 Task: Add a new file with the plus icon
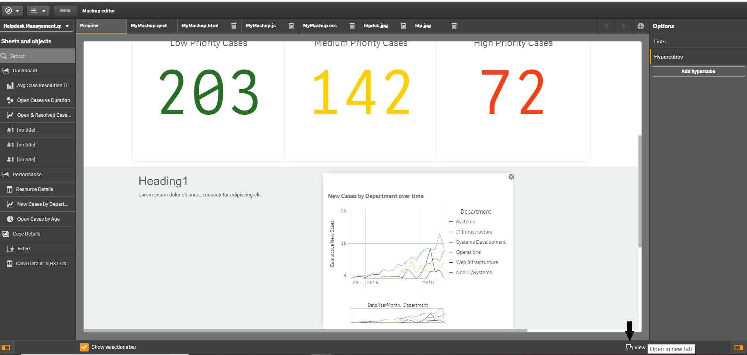tap(641, 26)
